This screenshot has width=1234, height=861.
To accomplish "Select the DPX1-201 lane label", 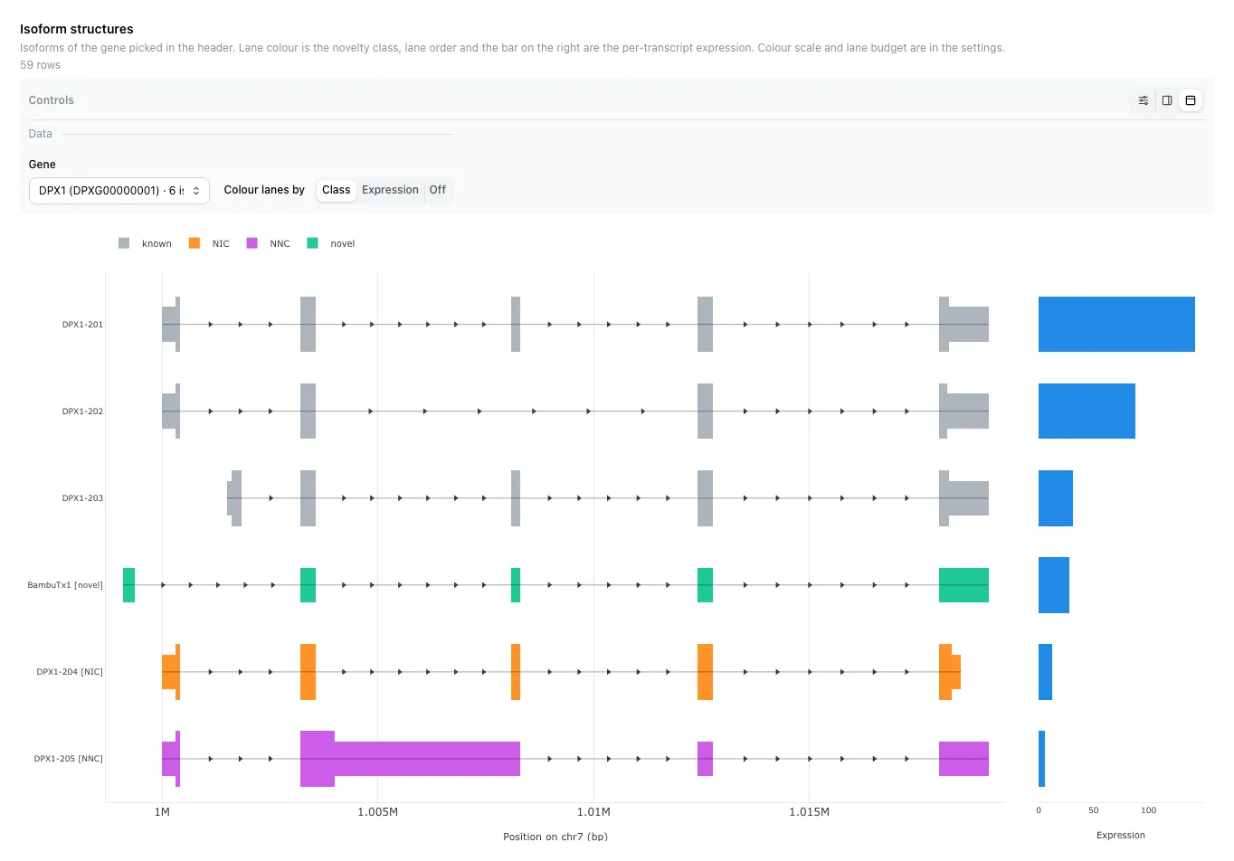I will pos(82,325).
